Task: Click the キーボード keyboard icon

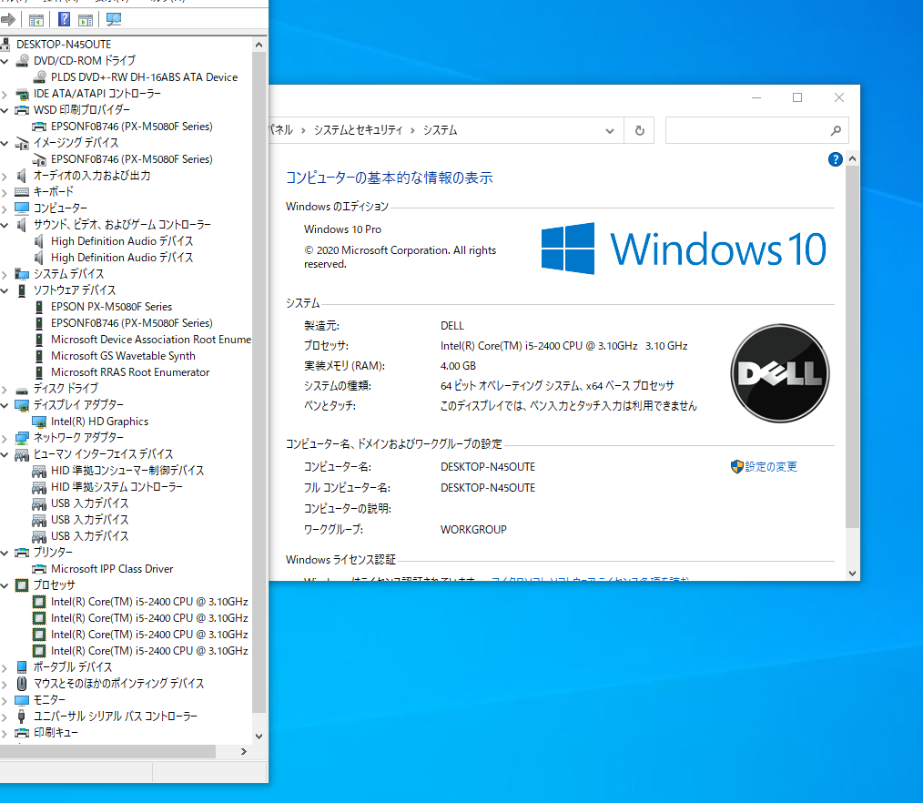Action: (22, 192)
